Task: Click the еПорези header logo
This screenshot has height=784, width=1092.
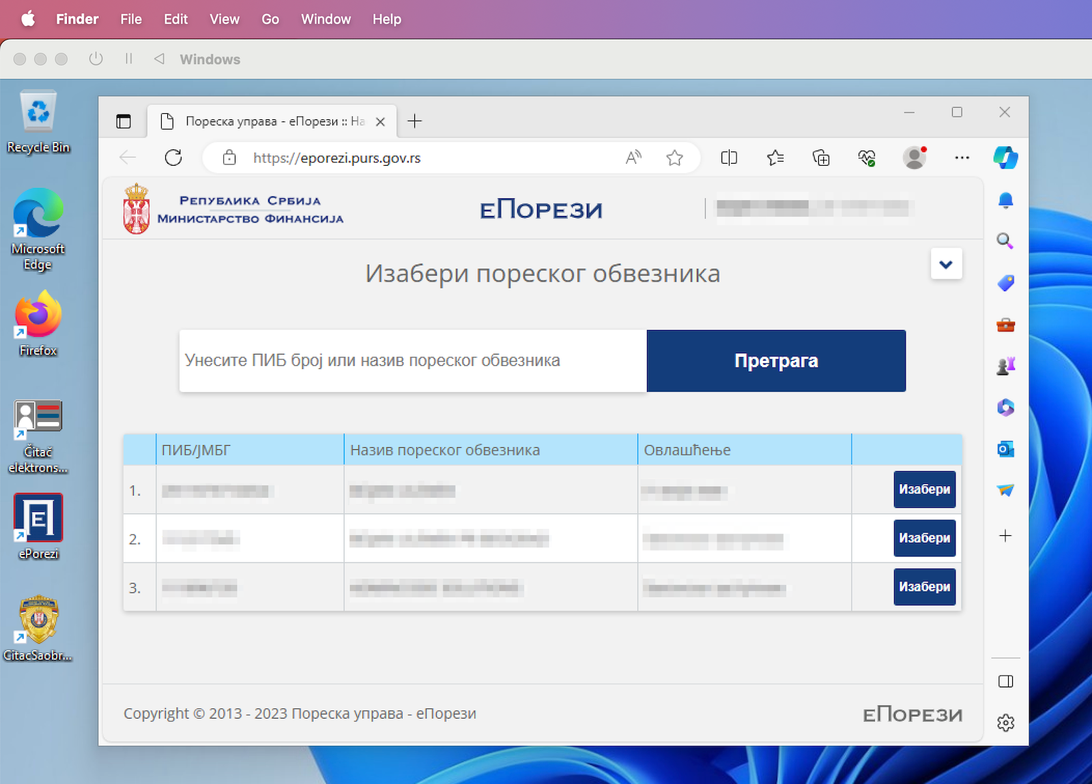Action: click(x=541, y=209)
